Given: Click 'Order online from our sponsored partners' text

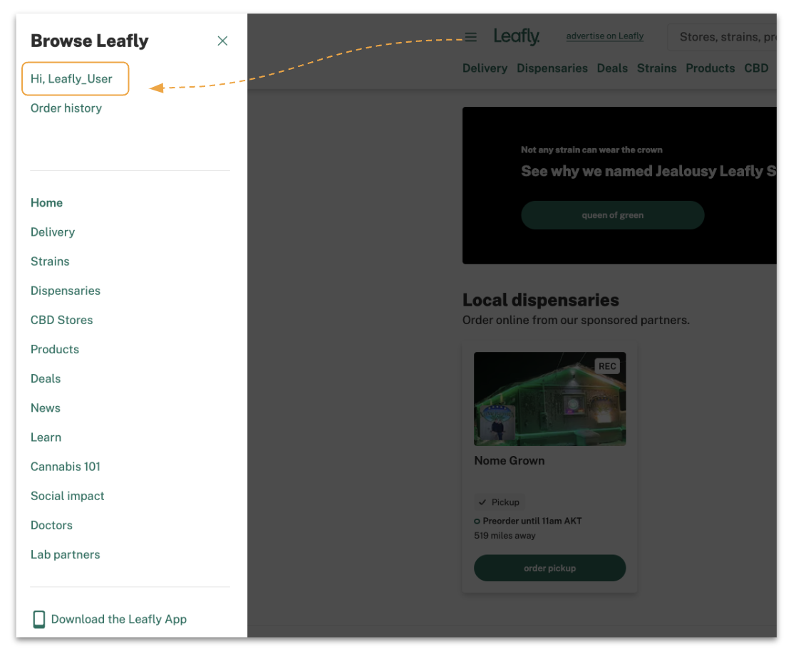Looking at the screenshot, I should tap(576, 320).
